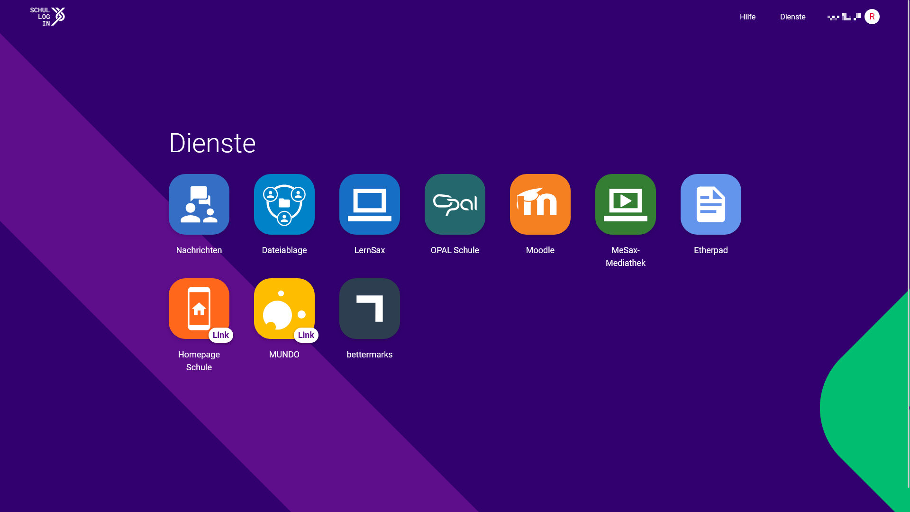Select Dienste in top navigation
Viewport: 910px width, 512px height.
[792, 17]
